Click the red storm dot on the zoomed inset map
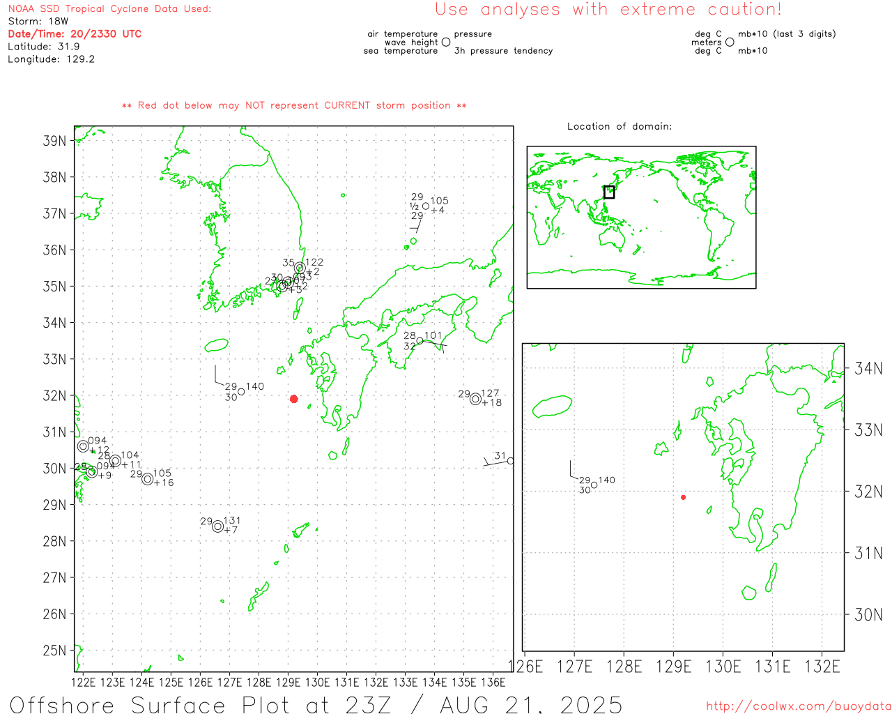The image size is (892, 714). [683, 497]
